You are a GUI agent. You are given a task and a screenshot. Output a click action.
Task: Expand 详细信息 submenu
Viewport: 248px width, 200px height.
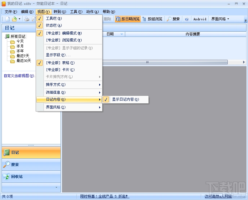(69, 92)
